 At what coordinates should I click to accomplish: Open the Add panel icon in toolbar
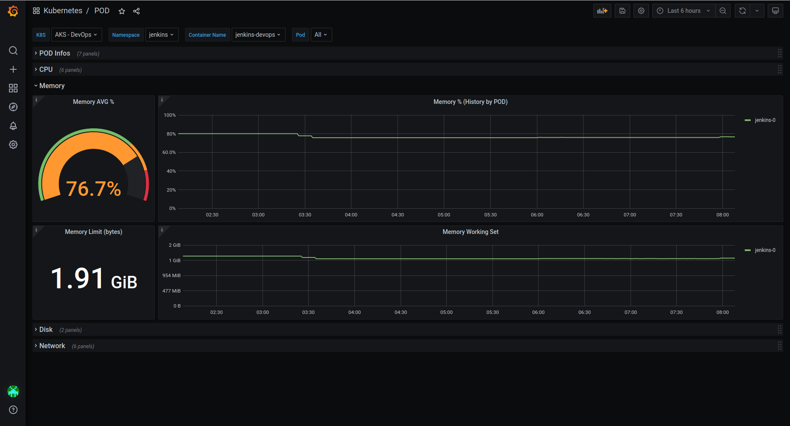click(602, 11)
